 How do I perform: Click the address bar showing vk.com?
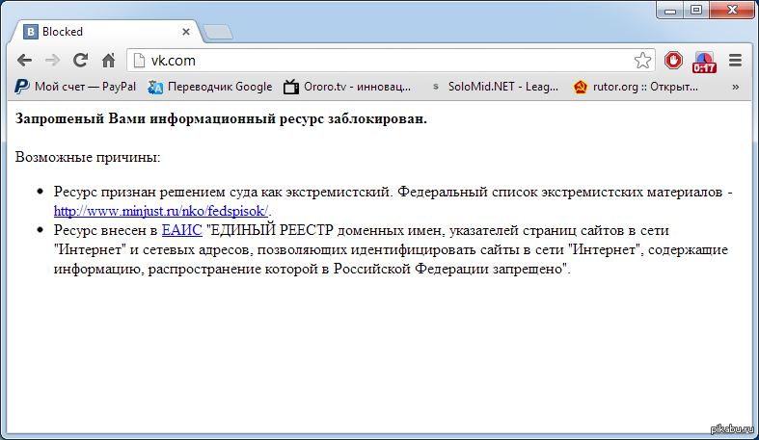coord(386,61)
